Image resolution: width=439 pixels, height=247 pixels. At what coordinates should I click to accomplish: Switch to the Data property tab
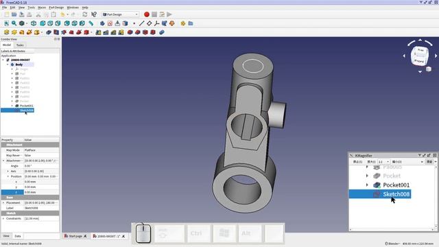point(18,236)
